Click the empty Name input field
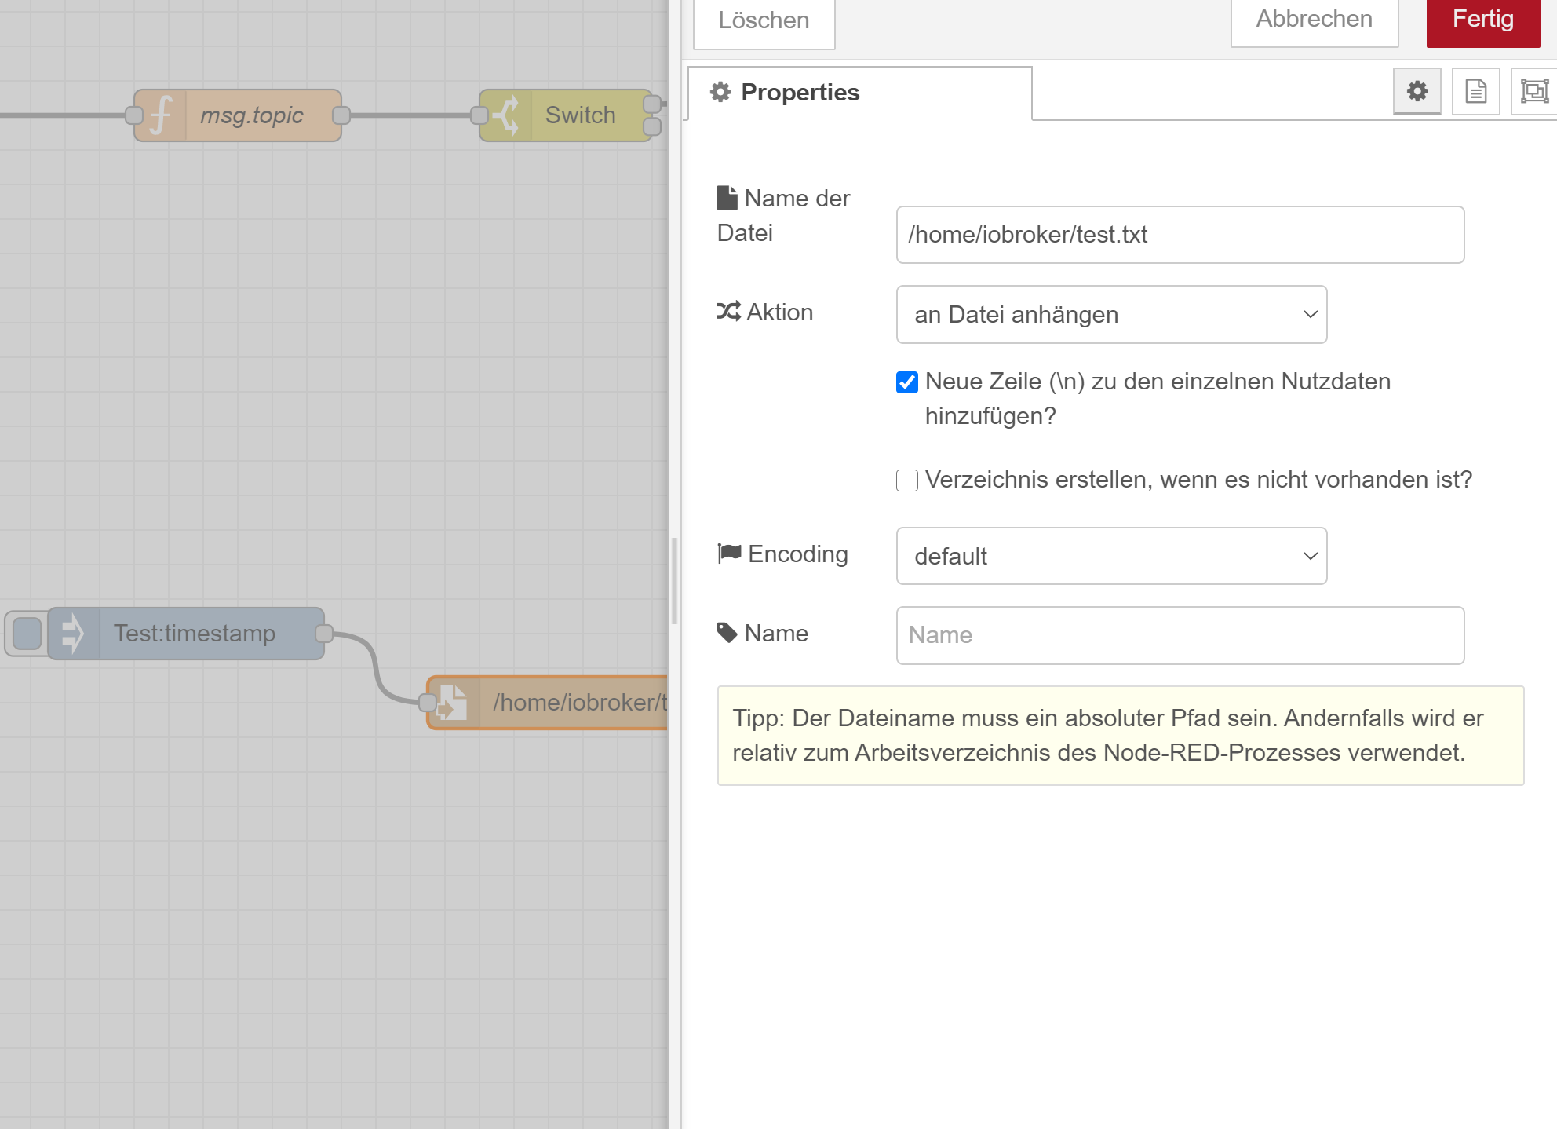The width and height of the screenshot is (1557, 1129). pos(1180,635)
